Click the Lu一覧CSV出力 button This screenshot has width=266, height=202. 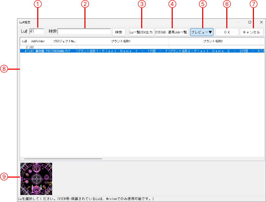tap(141, 32)
